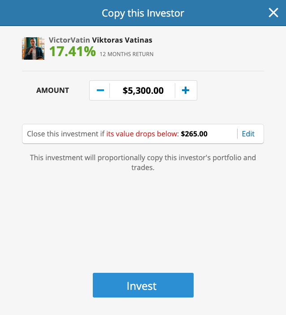The image size is (286, 315).
Task: Click the $5,300.00 amount field
Action: 143,91
